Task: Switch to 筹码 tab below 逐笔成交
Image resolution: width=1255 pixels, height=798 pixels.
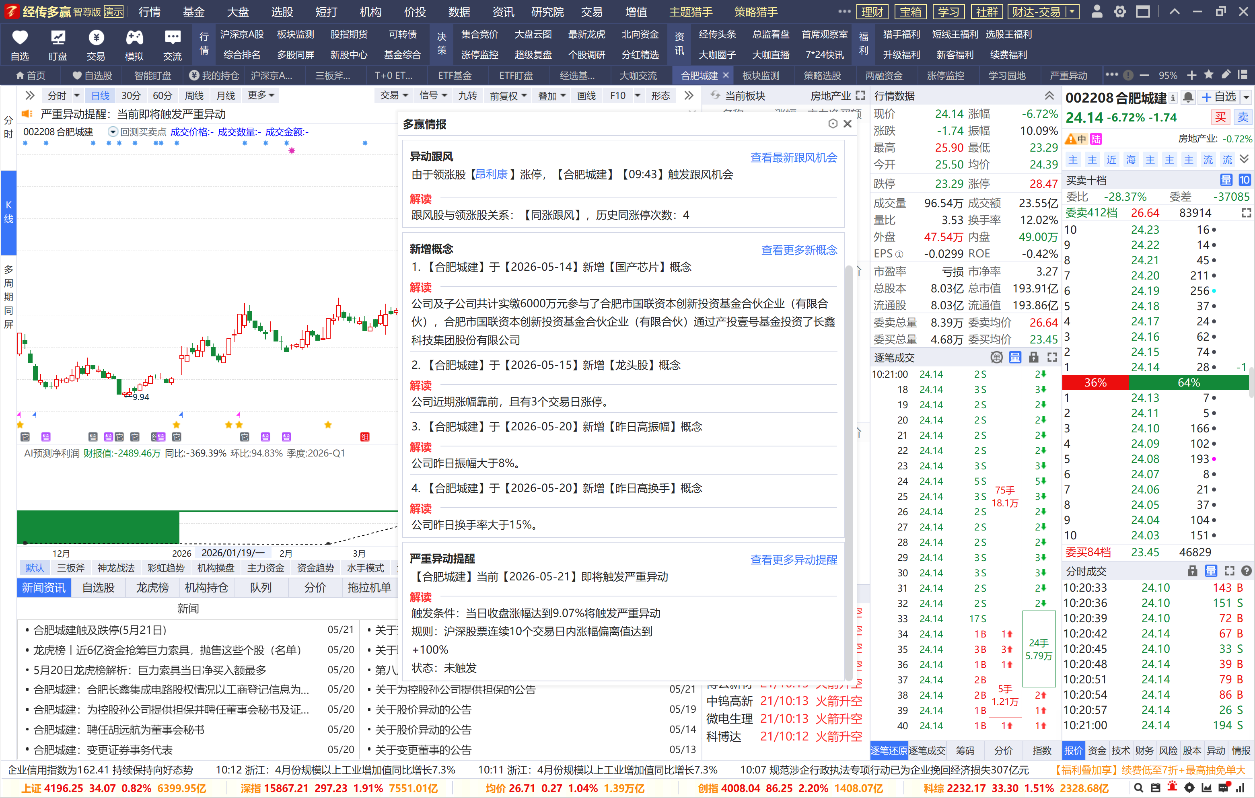Action: pos(965,750)
